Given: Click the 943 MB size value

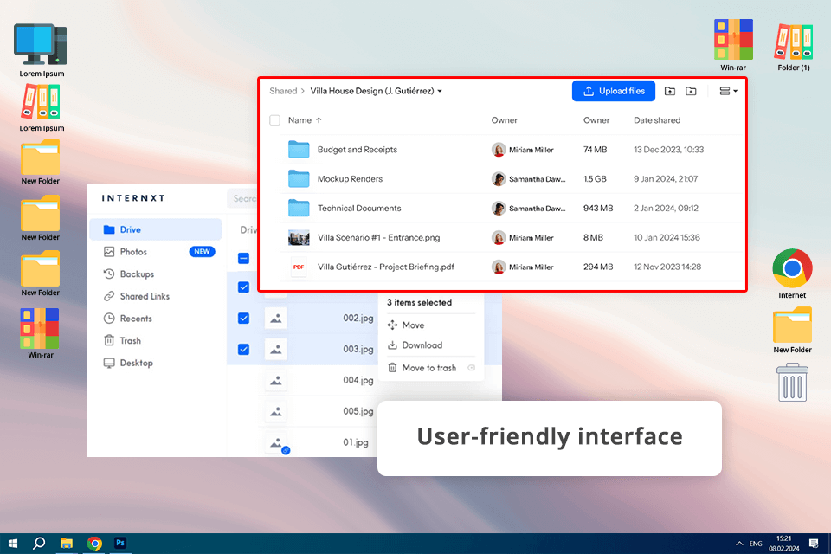Looking at the screenshot, I should [x=598, y=209].
